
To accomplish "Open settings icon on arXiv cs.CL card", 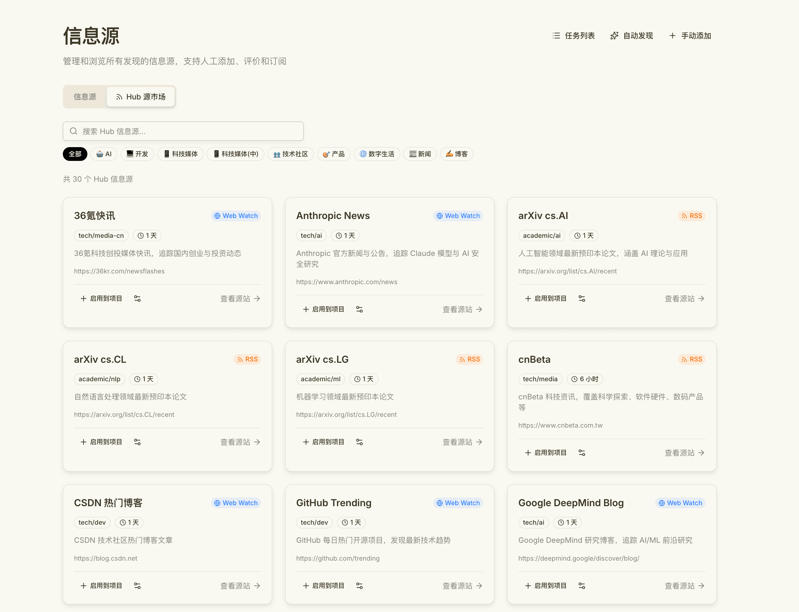I will point(137,442).
